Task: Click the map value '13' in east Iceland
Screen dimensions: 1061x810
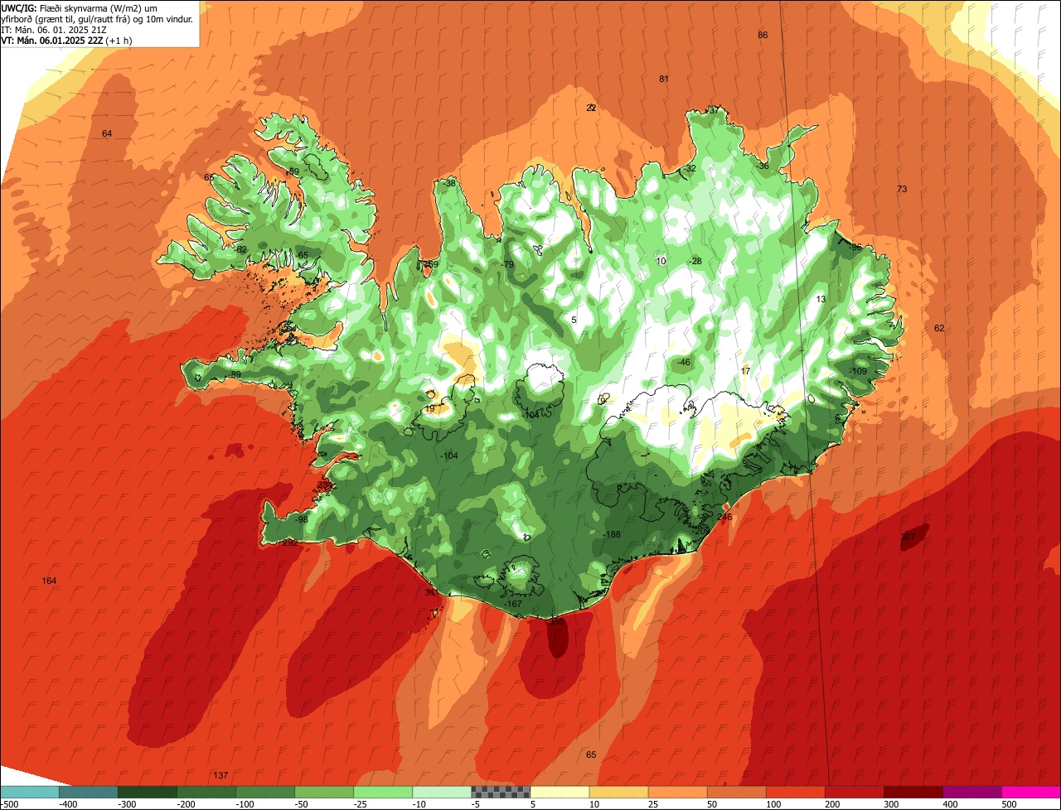Action: pos(821,299)
